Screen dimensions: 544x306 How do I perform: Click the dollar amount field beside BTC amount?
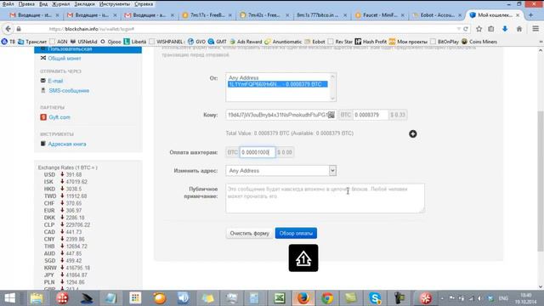[398, 115]
